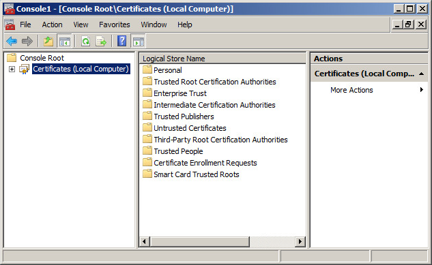Click the Trusted People folder icon
432x265 pixels.
147,151
